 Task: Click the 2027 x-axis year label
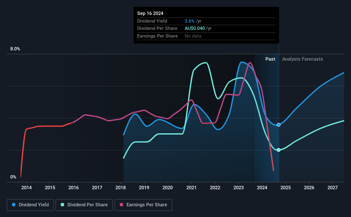[333, 188]
